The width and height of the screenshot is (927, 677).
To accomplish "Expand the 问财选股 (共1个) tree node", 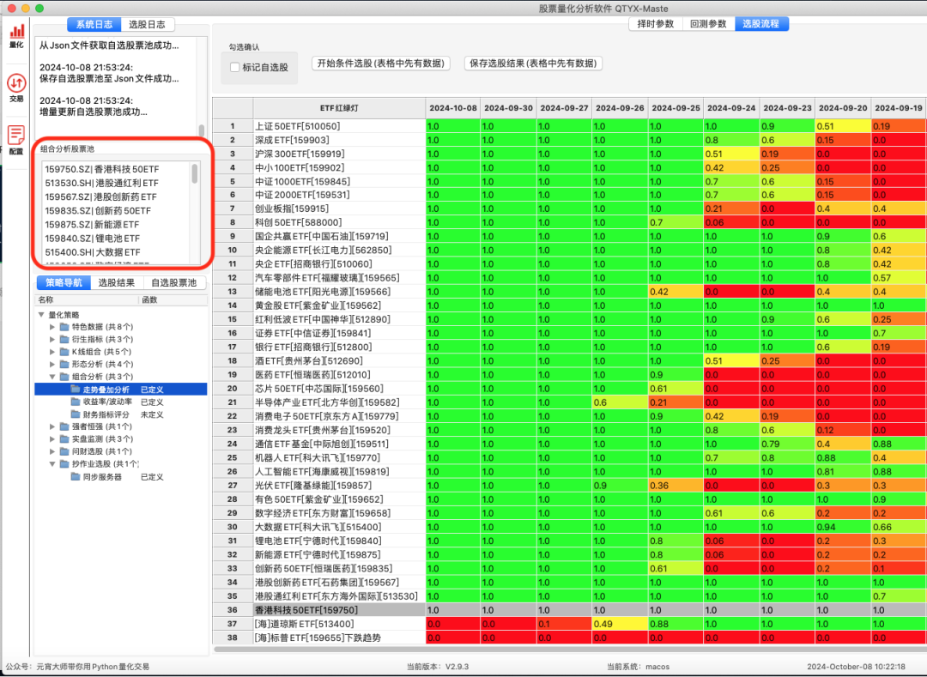I will (x=52, y=451).
